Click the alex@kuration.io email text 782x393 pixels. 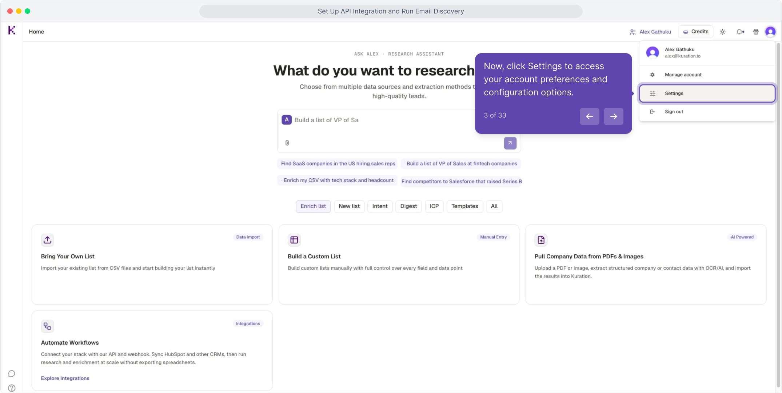point(682,56)
